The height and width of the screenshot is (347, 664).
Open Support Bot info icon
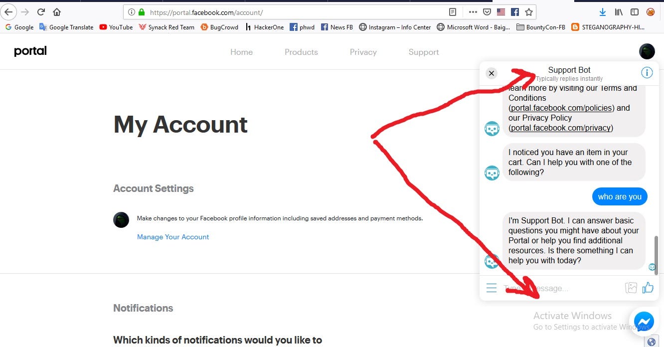pos(647,73)
